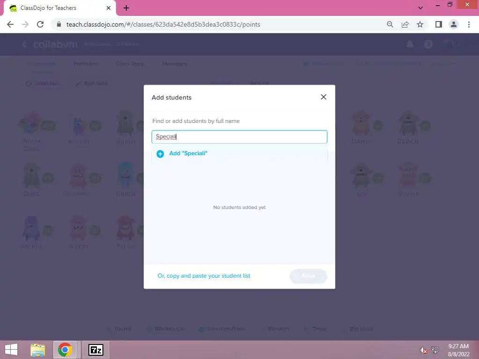Open File Explorer from the taskbar
479x359 pixels.
coord(37,350)
